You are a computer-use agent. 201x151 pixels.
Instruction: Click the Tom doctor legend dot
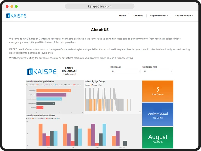pyautogui.click(x=57, y=119)
